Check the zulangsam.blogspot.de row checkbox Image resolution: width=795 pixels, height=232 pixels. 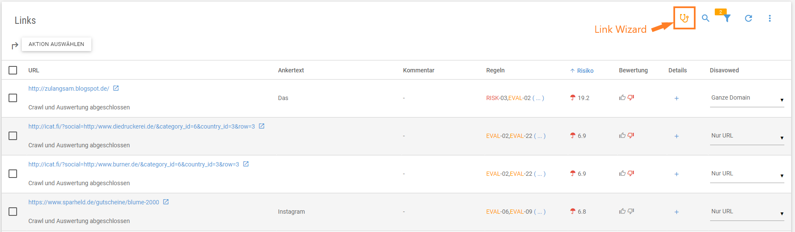13,98
